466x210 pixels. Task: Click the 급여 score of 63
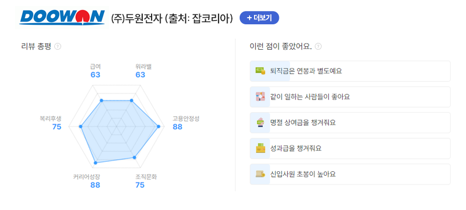coord(95,75)
